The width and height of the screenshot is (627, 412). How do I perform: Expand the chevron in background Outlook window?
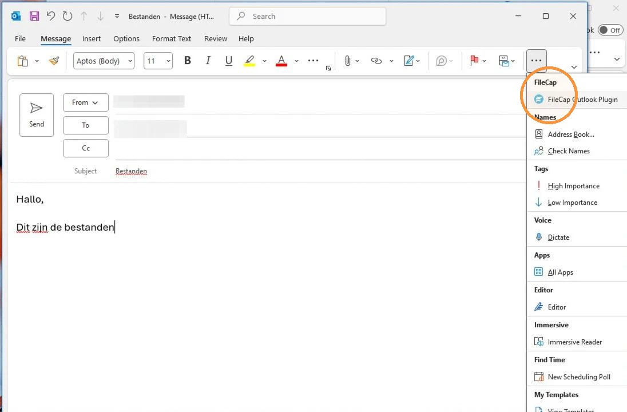coord(617,59)
